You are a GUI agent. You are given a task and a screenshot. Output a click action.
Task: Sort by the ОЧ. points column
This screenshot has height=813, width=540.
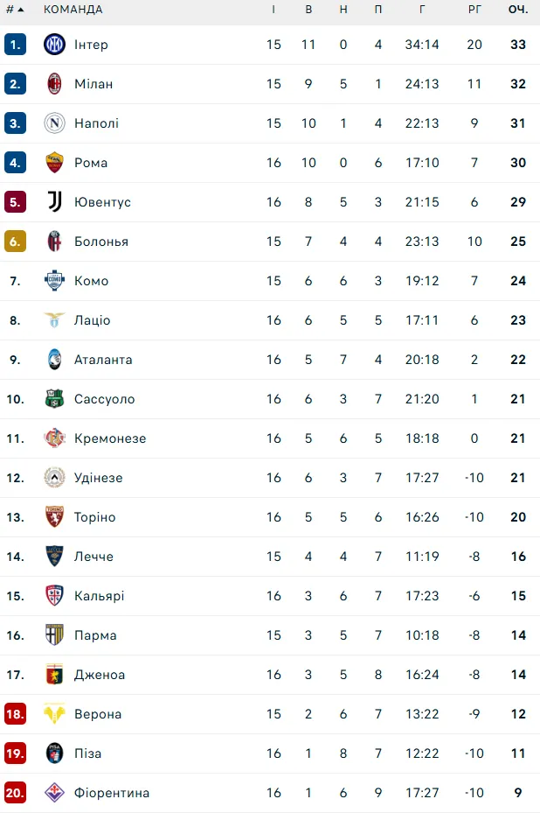(x=518, y=10)
